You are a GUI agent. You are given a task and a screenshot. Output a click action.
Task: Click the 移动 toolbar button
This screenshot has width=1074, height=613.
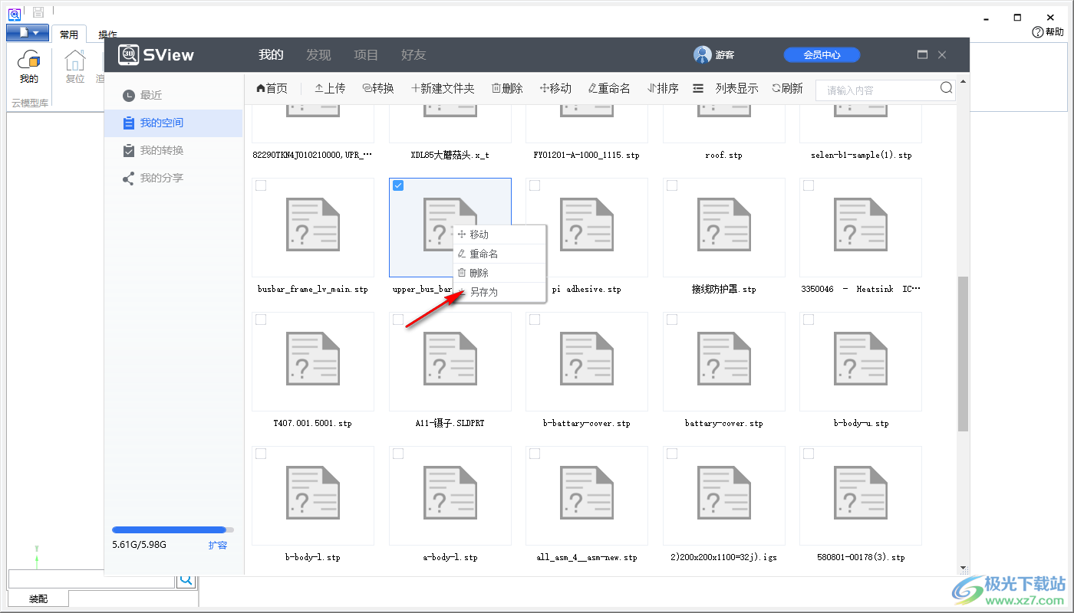[555, 89]
